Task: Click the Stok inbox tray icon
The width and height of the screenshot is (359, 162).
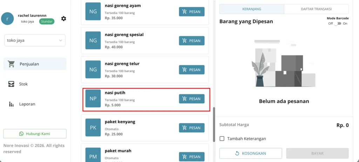Action: [x=11, y=84]
